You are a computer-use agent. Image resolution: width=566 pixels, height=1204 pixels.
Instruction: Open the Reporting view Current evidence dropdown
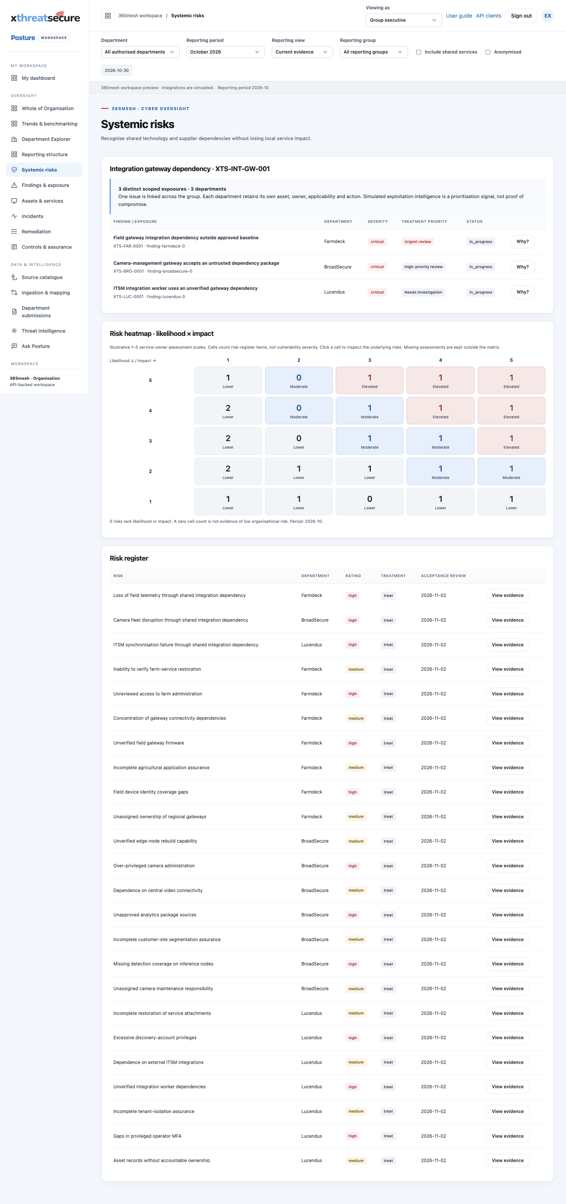coord(302,52)
